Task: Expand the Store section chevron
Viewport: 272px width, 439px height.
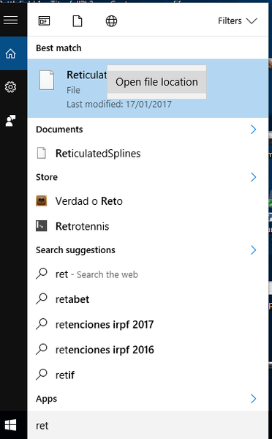Action: (253, 177)
